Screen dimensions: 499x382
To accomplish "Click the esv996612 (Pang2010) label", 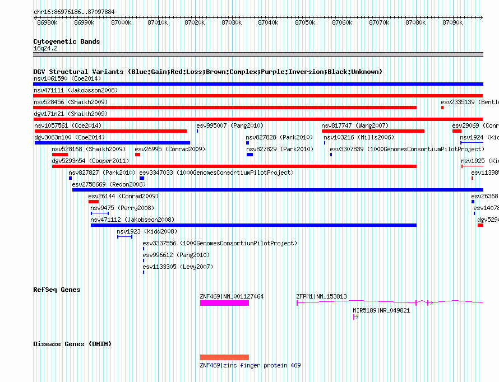I will [176, 255].
